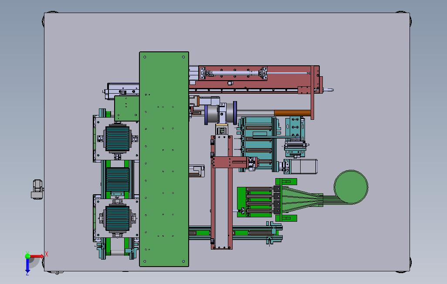Select the green four-slot tray beside the feeder
Viewport: 447px width, 284px height.
click(x=255, y=202)
